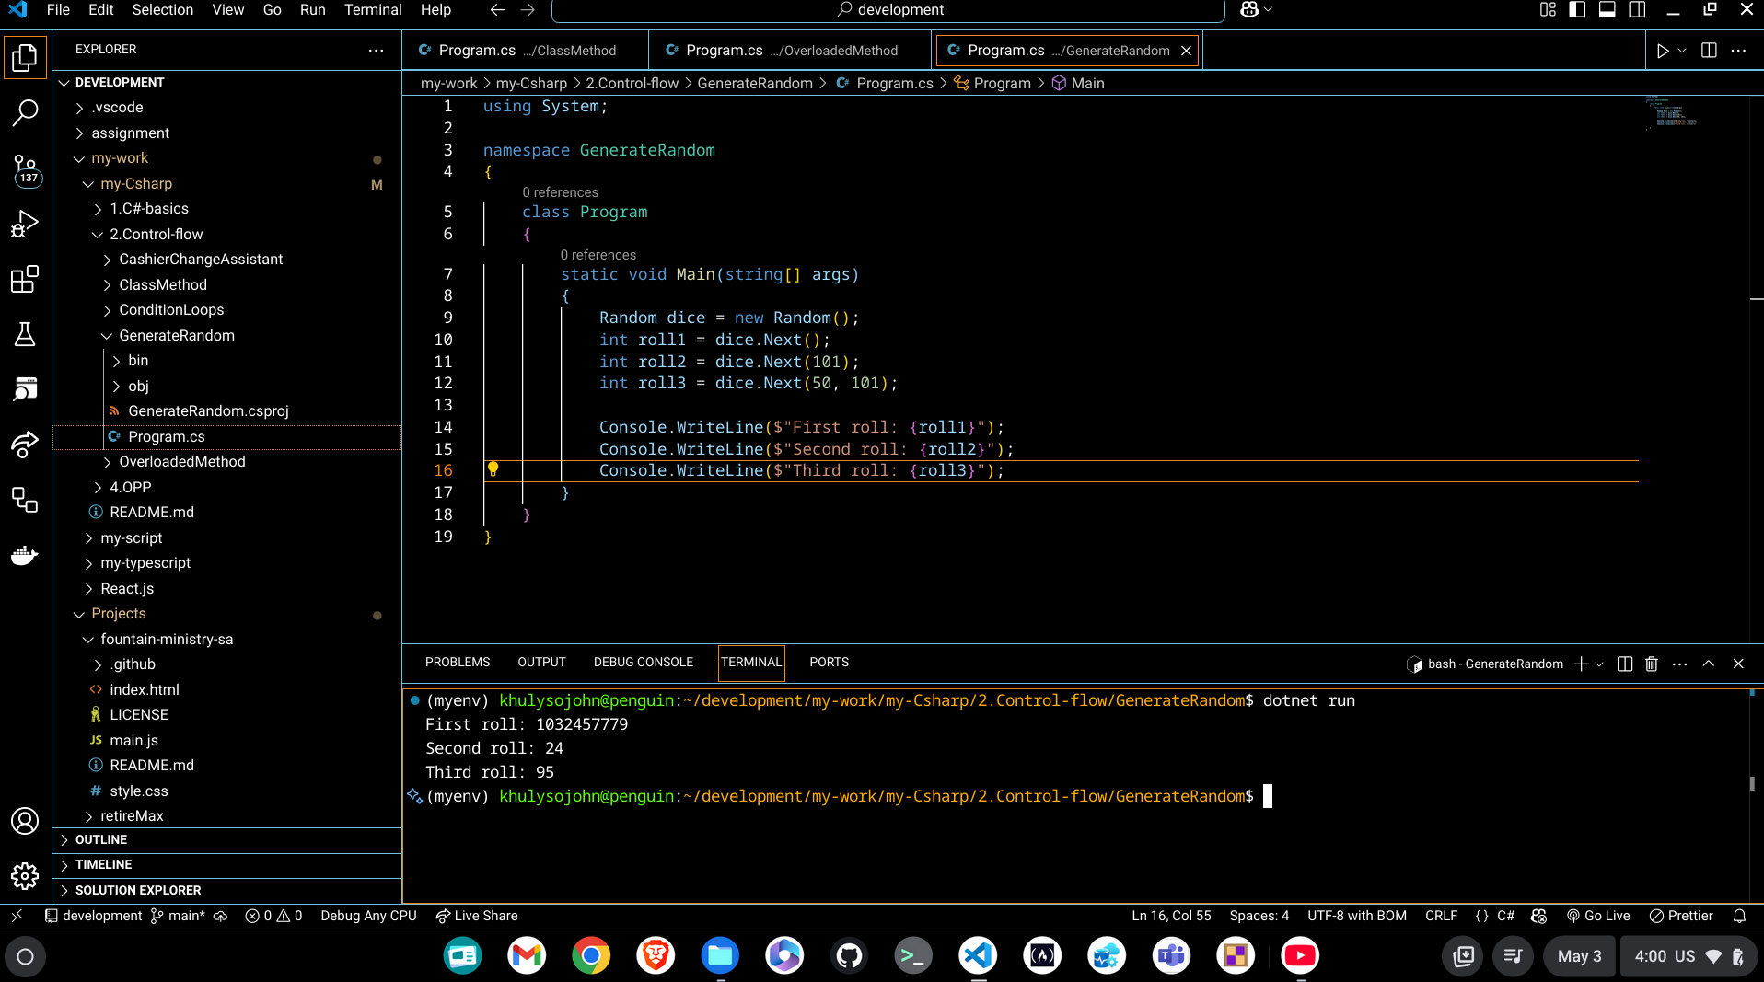Open the Selection menu
Viewport: 1764px width, 982px height.
pos(162,9)
